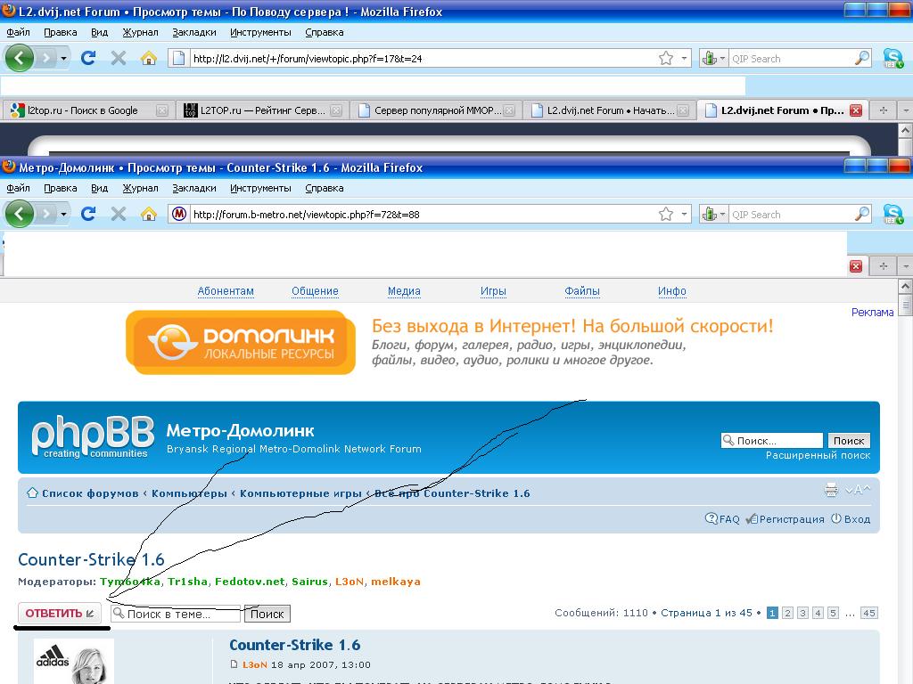Go back in the Метро-Домолинк window
The height and width of the screenshot is (684, 913).
coord(20,214)
